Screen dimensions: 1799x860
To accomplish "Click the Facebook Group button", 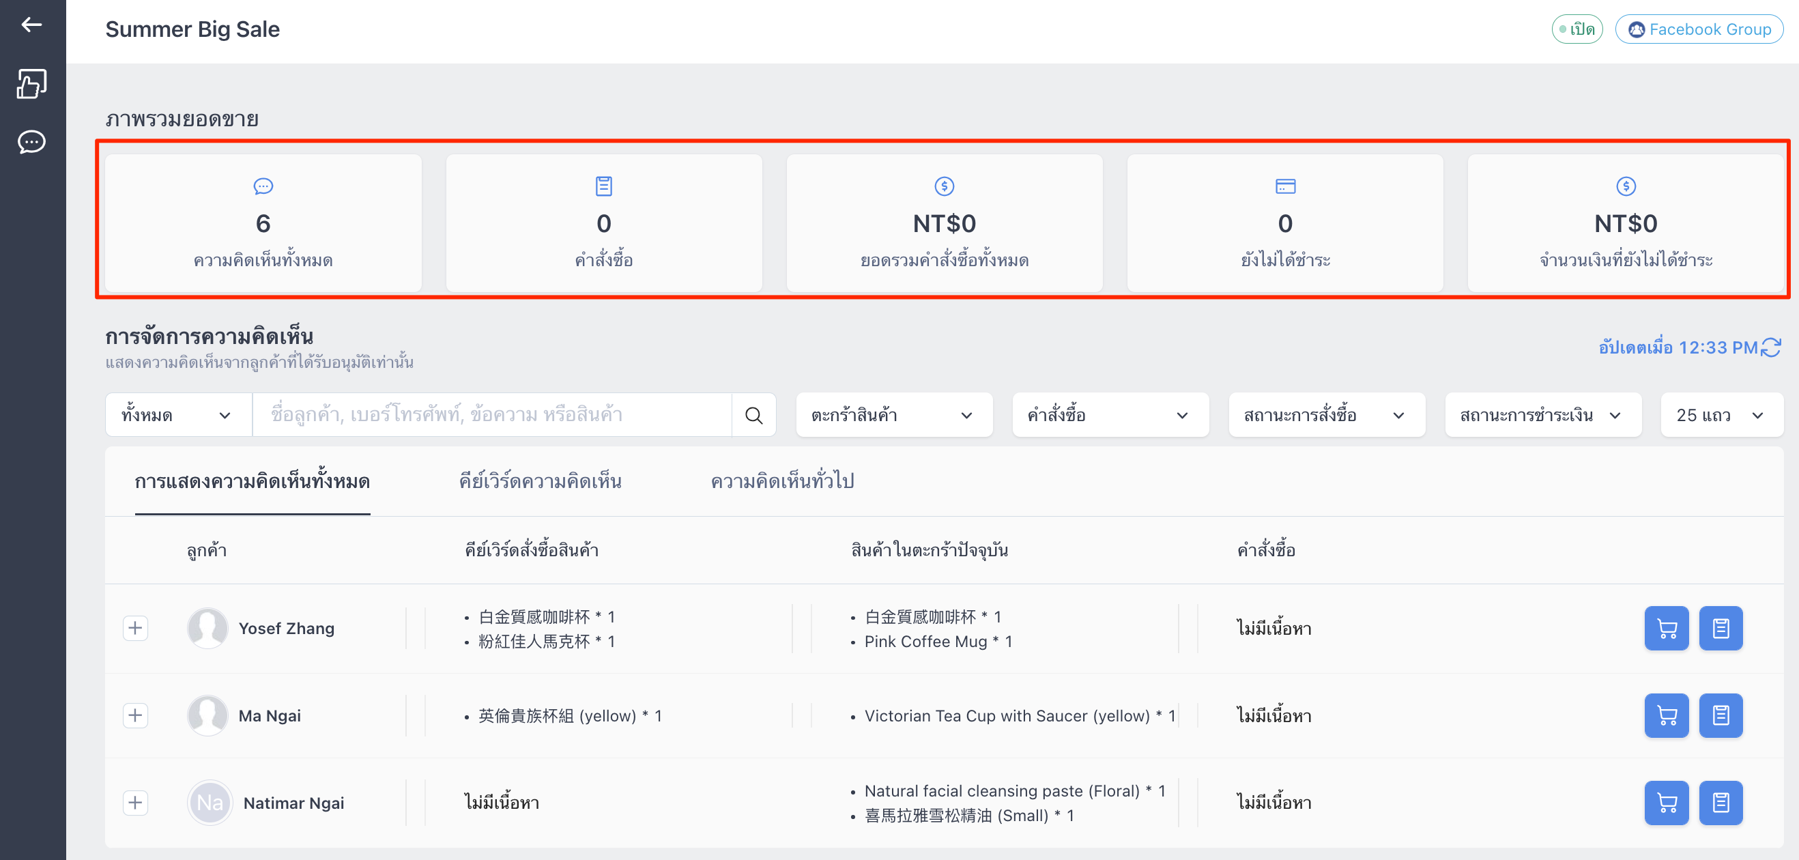I will (1699, 29).
